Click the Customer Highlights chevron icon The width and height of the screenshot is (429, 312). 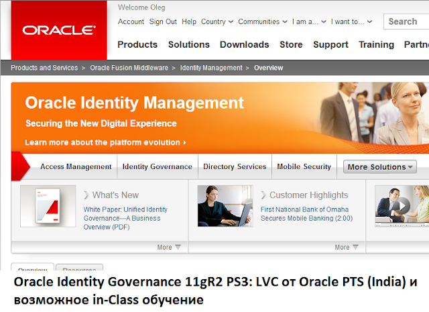(263, 195)
